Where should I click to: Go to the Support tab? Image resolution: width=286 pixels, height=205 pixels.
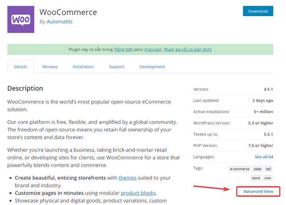pyautogui.click(x=116, y=67)
